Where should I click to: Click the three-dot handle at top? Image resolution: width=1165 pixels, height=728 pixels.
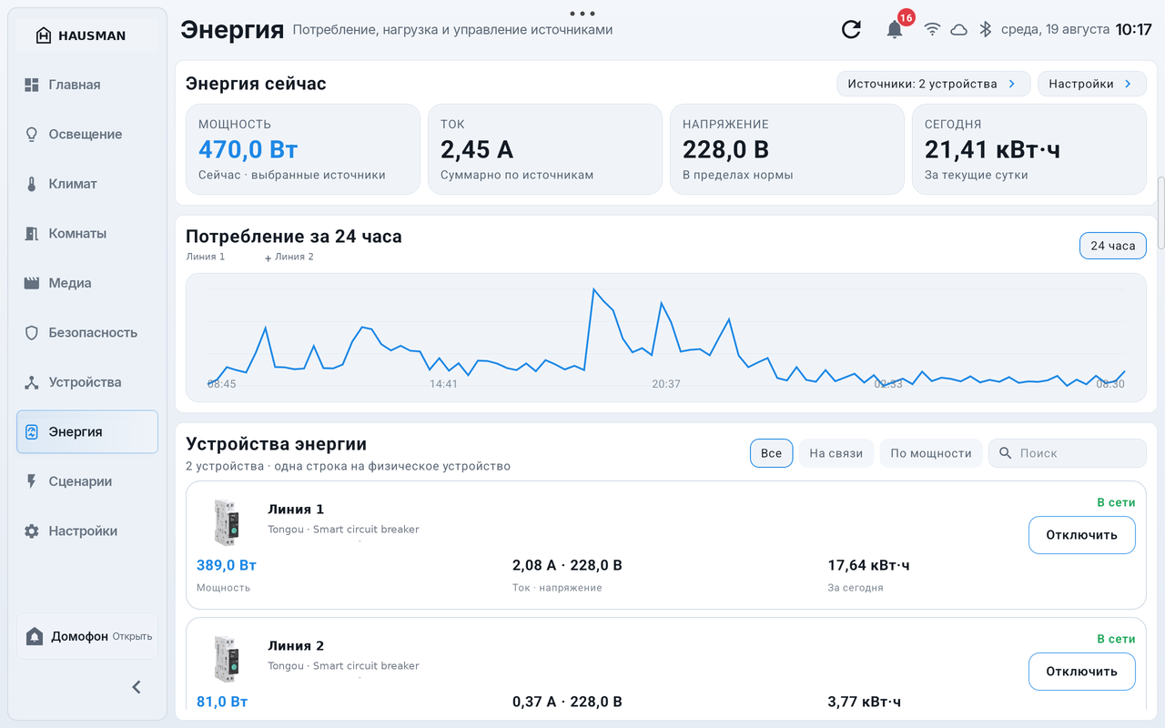582,14
